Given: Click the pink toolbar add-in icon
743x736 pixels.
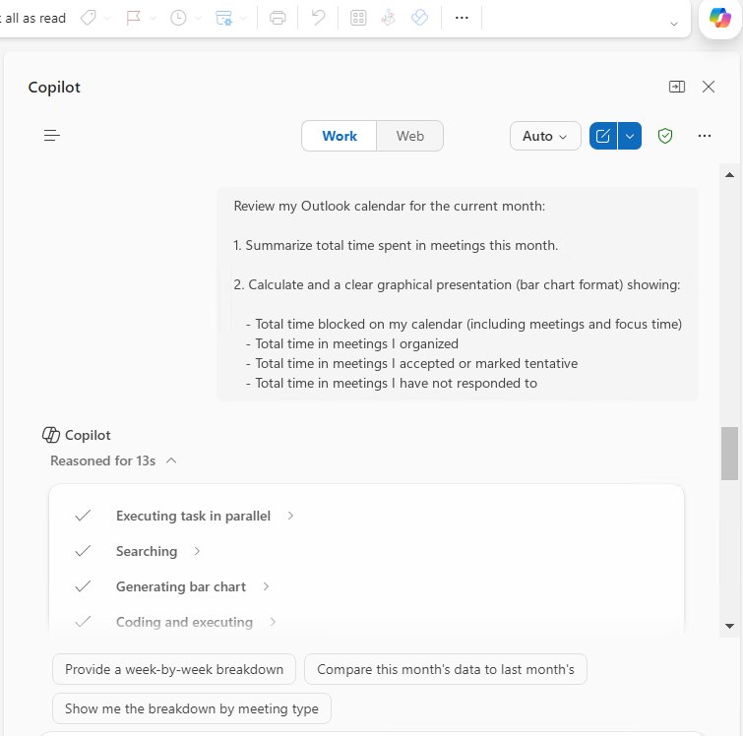Looking at the screenshot, I should coord(389,18).
